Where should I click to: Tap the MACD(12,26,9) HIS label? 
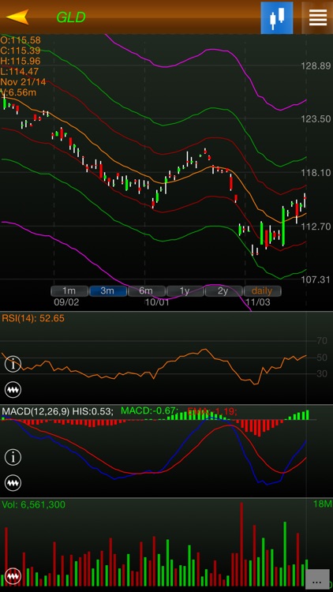[57, 411]
